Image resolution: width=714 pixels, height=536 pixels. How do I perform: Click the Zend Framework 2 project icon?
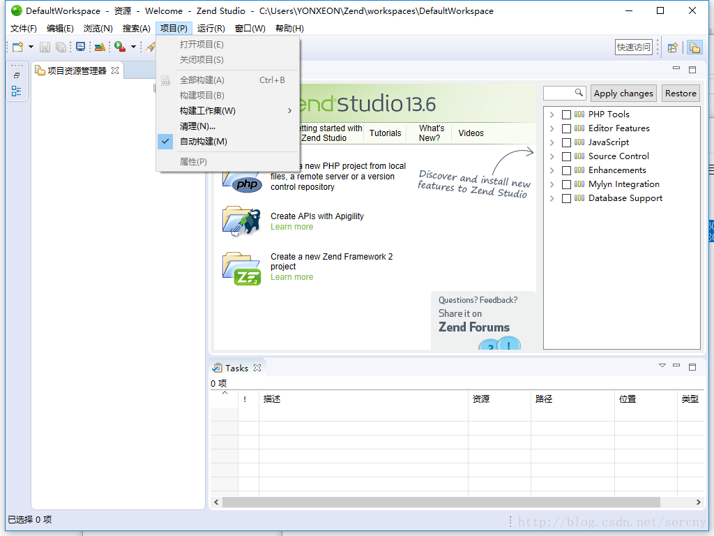point(242,269)
